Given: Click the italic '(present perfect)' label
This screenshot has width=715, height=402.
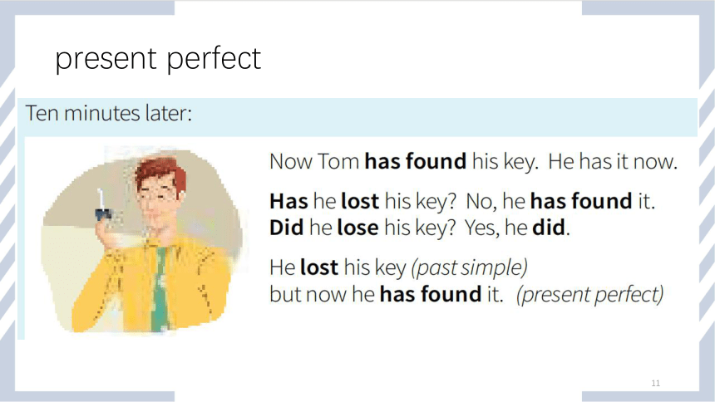Looking at the screenshot, I should click(x=589, y=294).
